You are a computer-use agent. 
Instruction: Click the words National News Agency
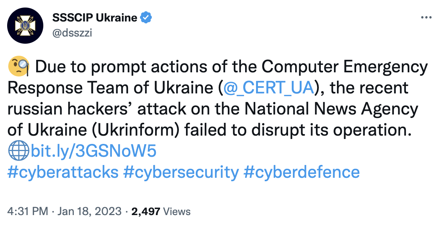(331, 109)
